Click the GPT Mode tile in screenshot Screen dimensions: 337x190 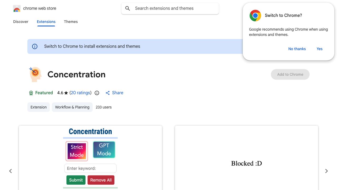pos(104,150)
